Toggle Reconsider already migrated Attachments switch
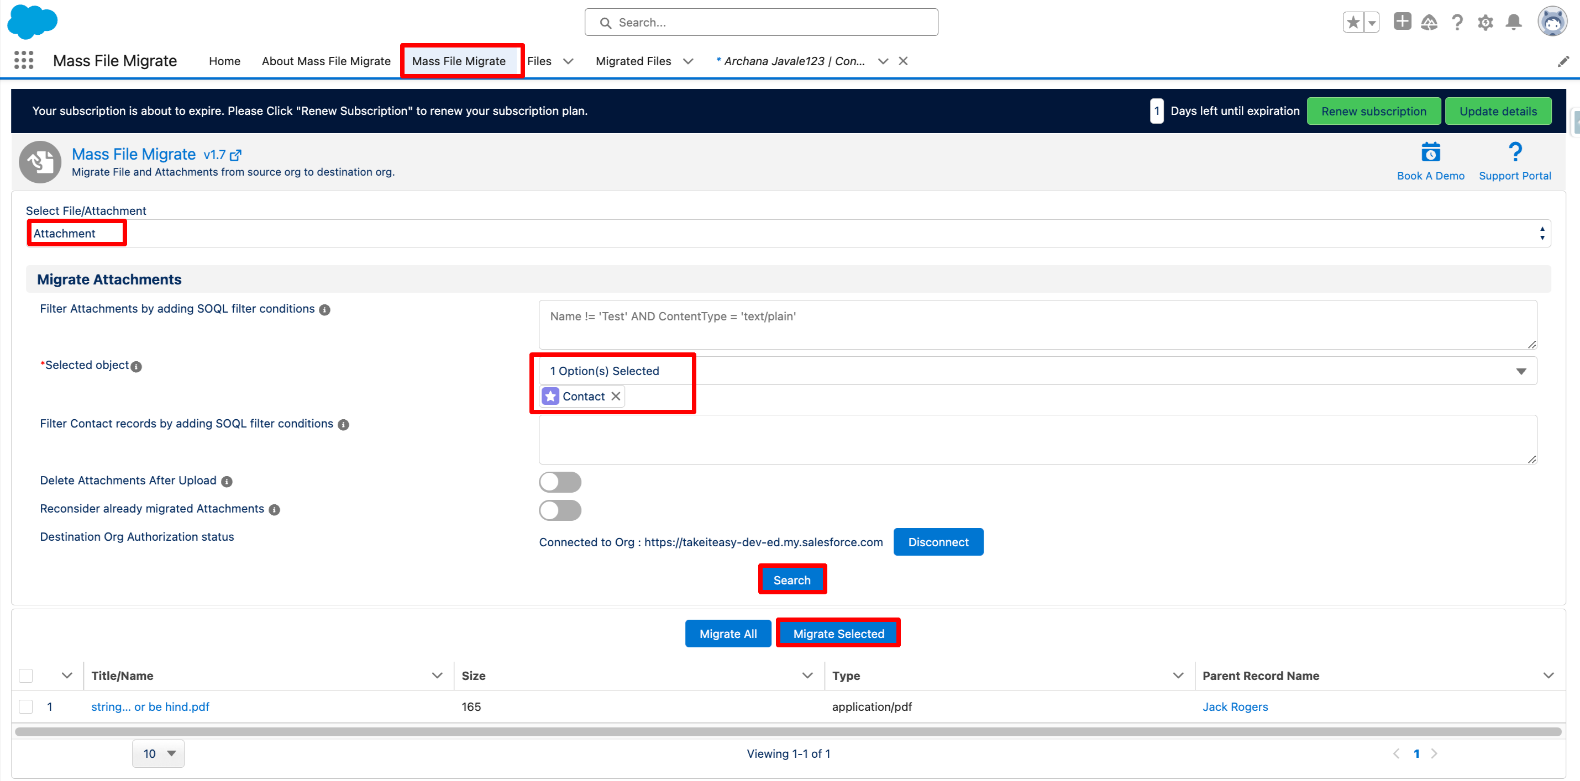This screenshot has width=1580, height=781. [559, 510]
